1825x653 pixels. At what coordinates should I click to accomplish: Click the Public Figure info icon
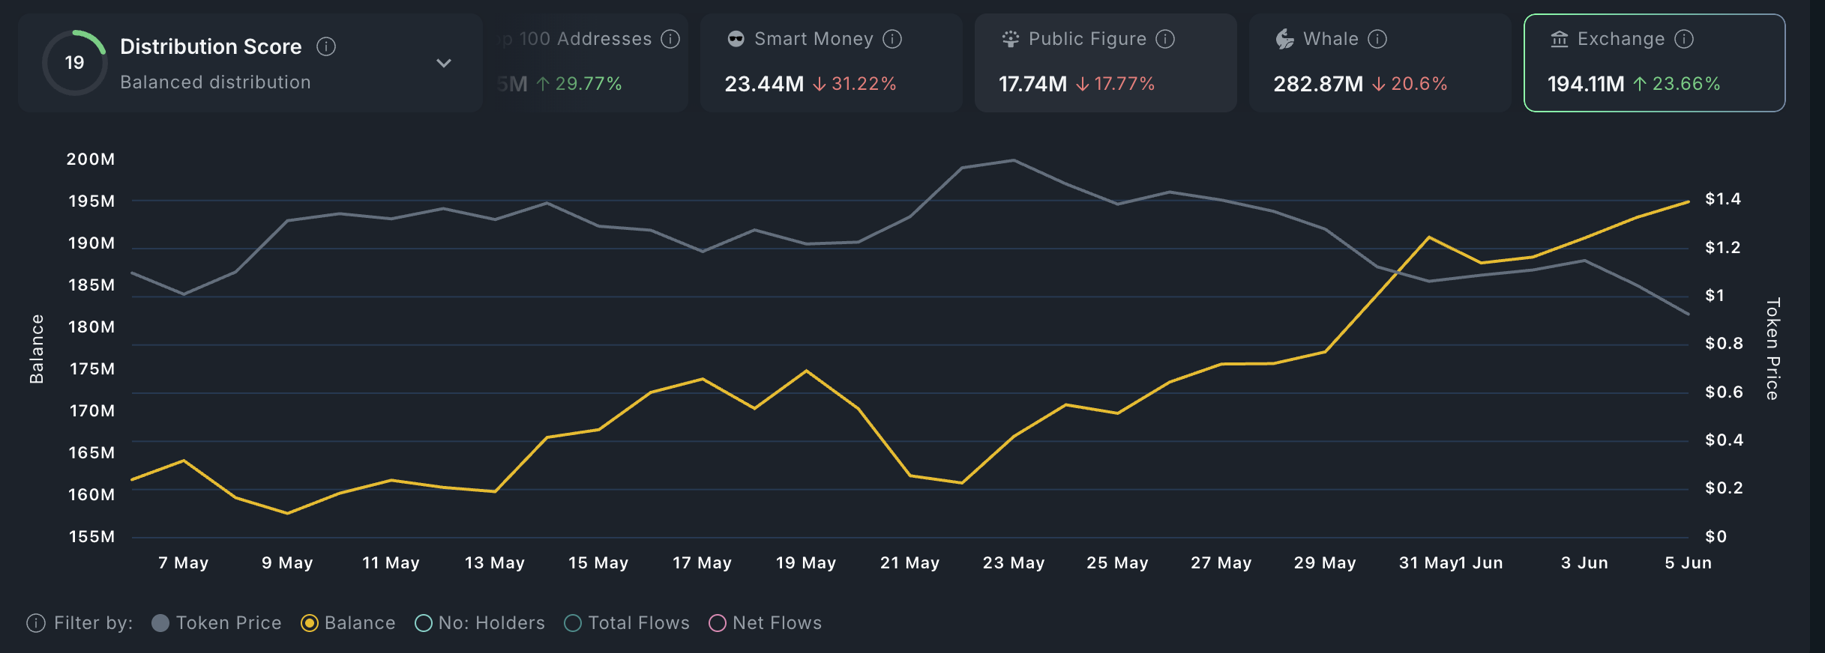[x=1165, y=39]
